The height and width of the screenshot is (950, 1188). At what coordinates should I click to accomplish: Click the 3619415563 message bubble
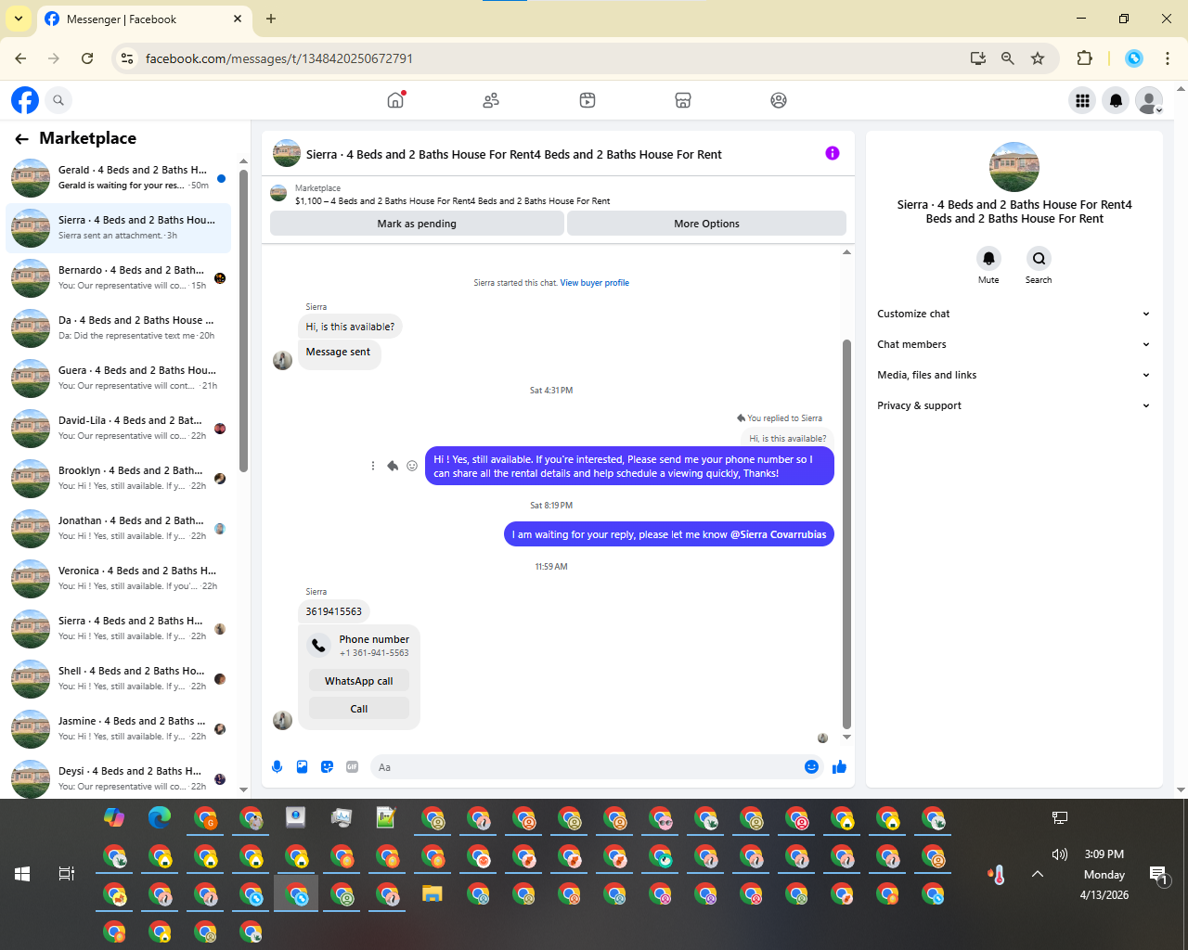tap(334, 611)
